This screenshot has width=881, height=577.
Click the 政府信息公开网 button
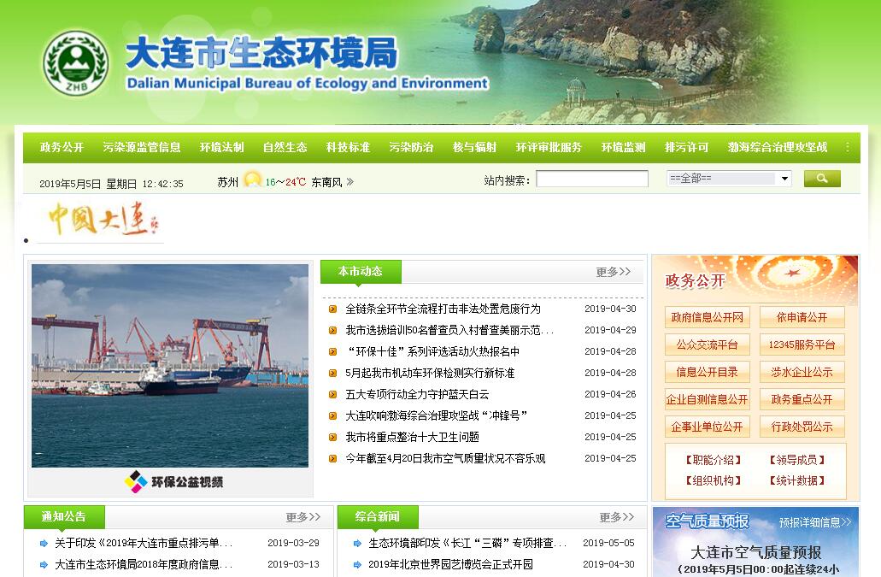pos(708,317)
